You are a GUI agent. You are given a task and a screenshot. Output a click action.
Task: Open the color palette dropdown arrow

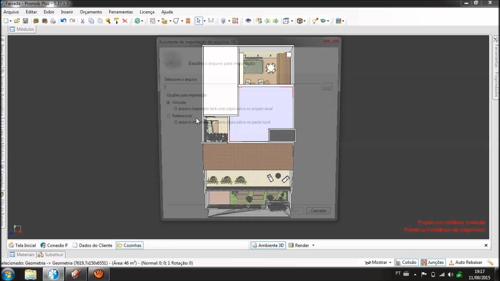tap(343, 21)
